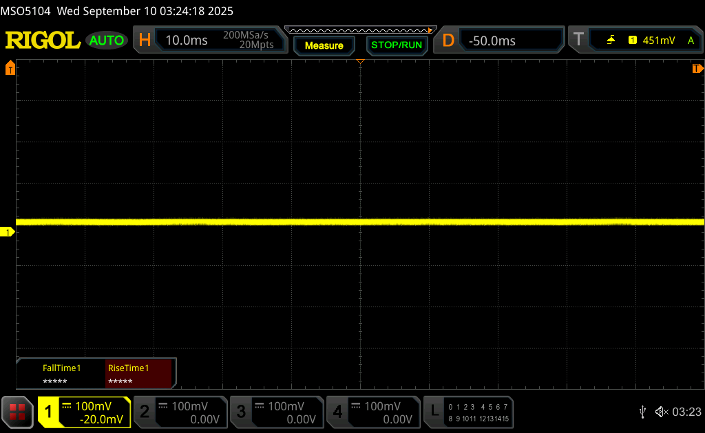The height and width of the screenshot is (433, 705).
Task: Open trigger T settings showing 451mV
Action: coord(635,41)
